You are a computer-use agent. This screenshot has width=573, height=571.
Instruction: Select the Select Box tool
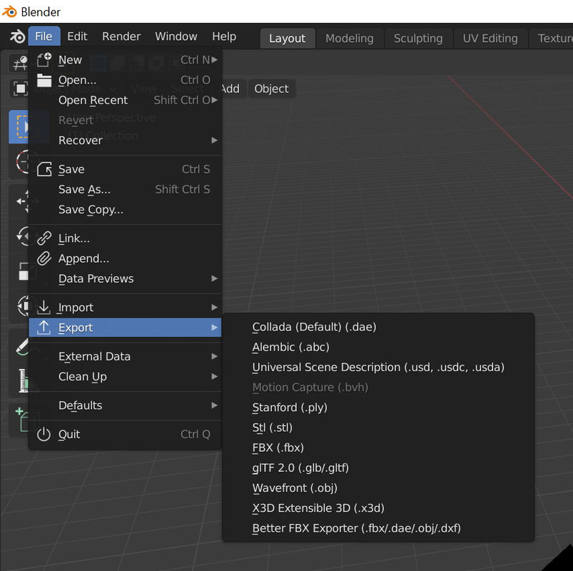pos(19,126)
